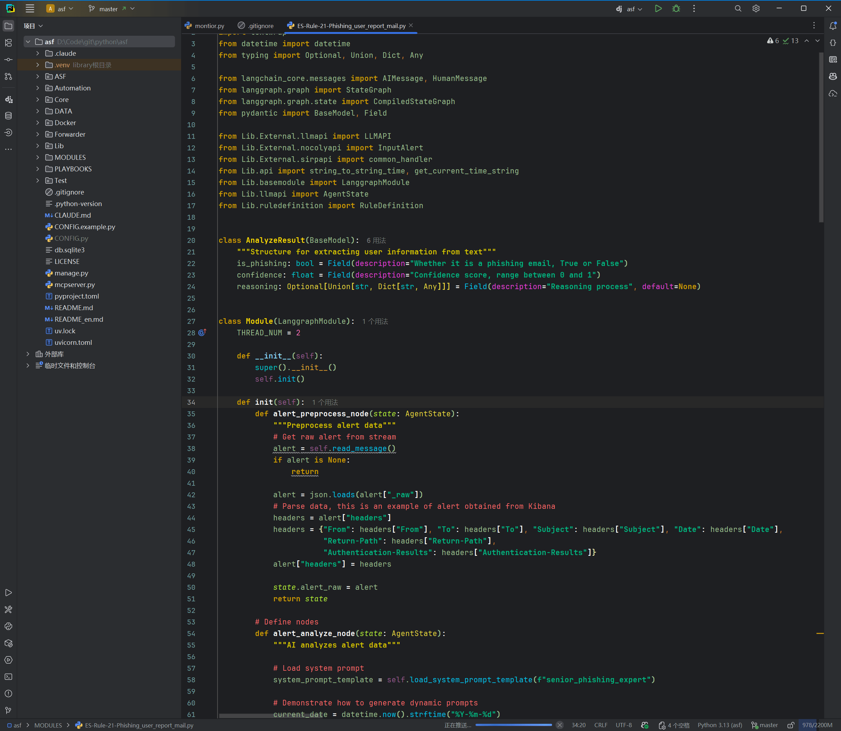This screenshot has width=841, height=731.
Task: Expand the Core folder in project tree
Action: [38, 99]
